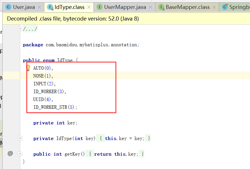Viewport: 250px width, 169px height.
Task: Click the @ gutter icon beside getKey
Action: coord(10,154)
